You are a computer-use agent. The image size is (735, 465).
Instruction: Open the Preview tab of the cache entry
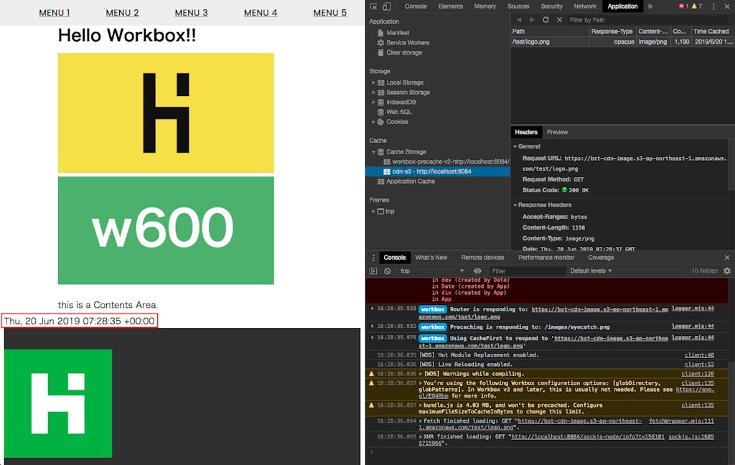click(557, 132)
